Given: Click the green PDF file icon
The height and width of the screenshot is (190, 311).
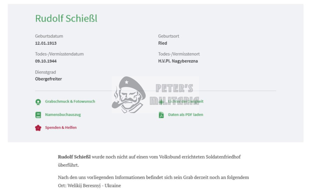Looking at the screenshot, I should click(x=161, y=115).
